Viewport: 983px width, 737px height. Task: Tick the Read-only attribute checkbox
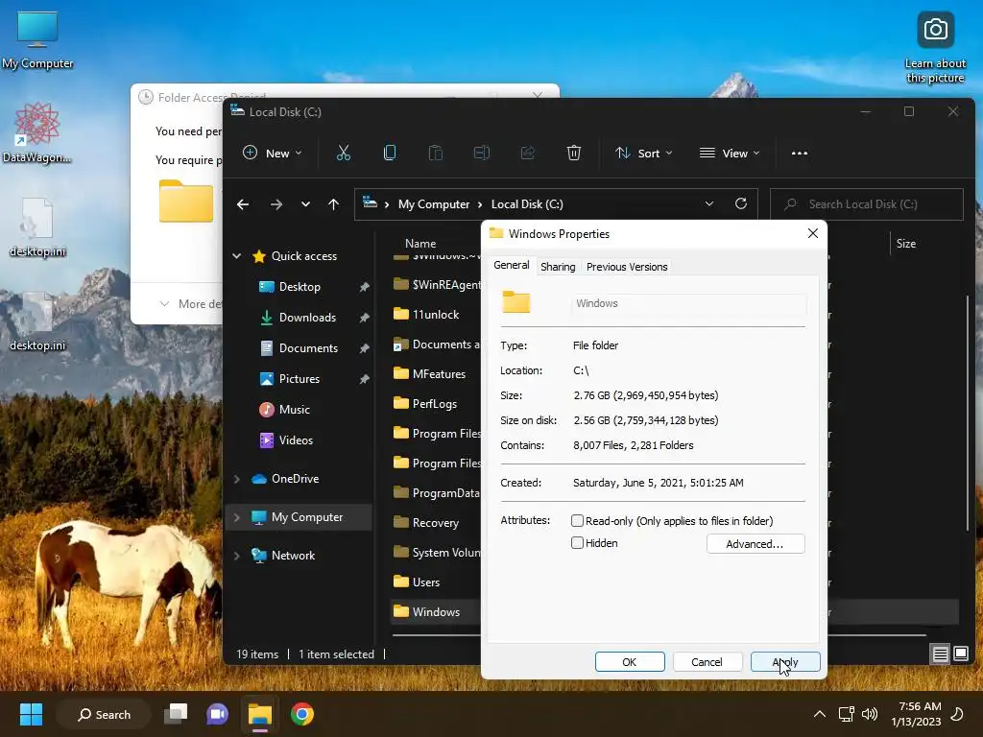pos(577,521)
